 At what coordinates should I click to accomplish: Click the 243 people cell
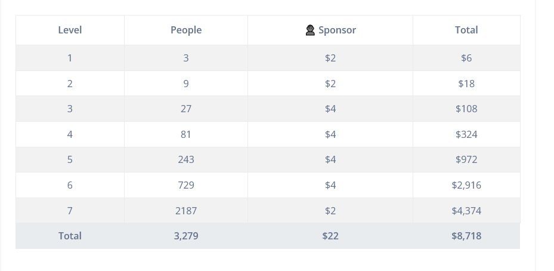186,159
